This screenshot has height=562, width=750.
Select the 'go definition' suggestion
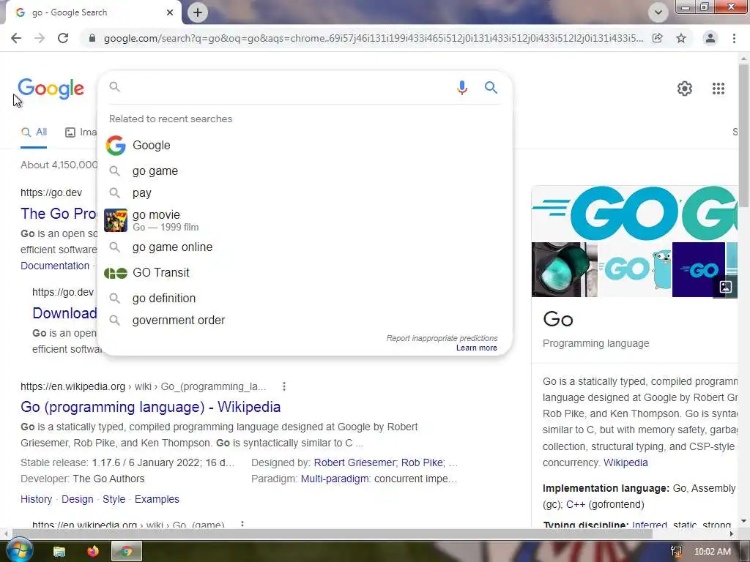coord(305,299)
